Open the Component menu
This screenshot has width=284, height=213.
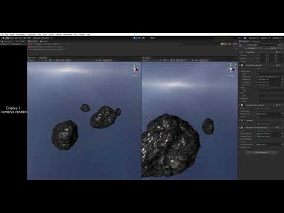tap(31, 34)
